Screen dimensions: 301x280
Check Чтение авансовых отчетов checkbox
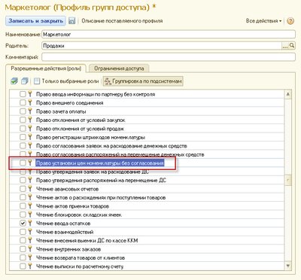[23, 189]
